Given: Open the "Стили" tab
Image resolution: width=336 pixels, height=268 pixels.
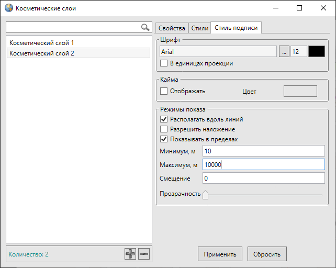Looking at the screenshot, I should 199,28.
